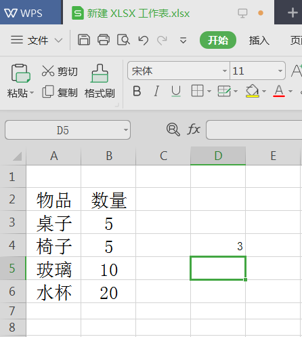The width and height of the screenshot is (302, 337).
Task: Copy selection with 复制
Action: point(60,92)
